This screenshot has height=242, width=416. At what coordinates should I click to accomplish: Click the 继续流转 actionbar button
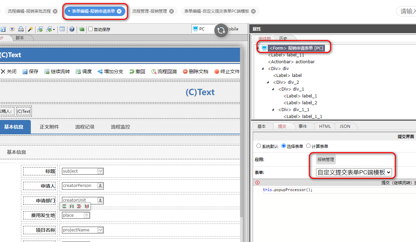pyautogui.click(x=57, y=71)
